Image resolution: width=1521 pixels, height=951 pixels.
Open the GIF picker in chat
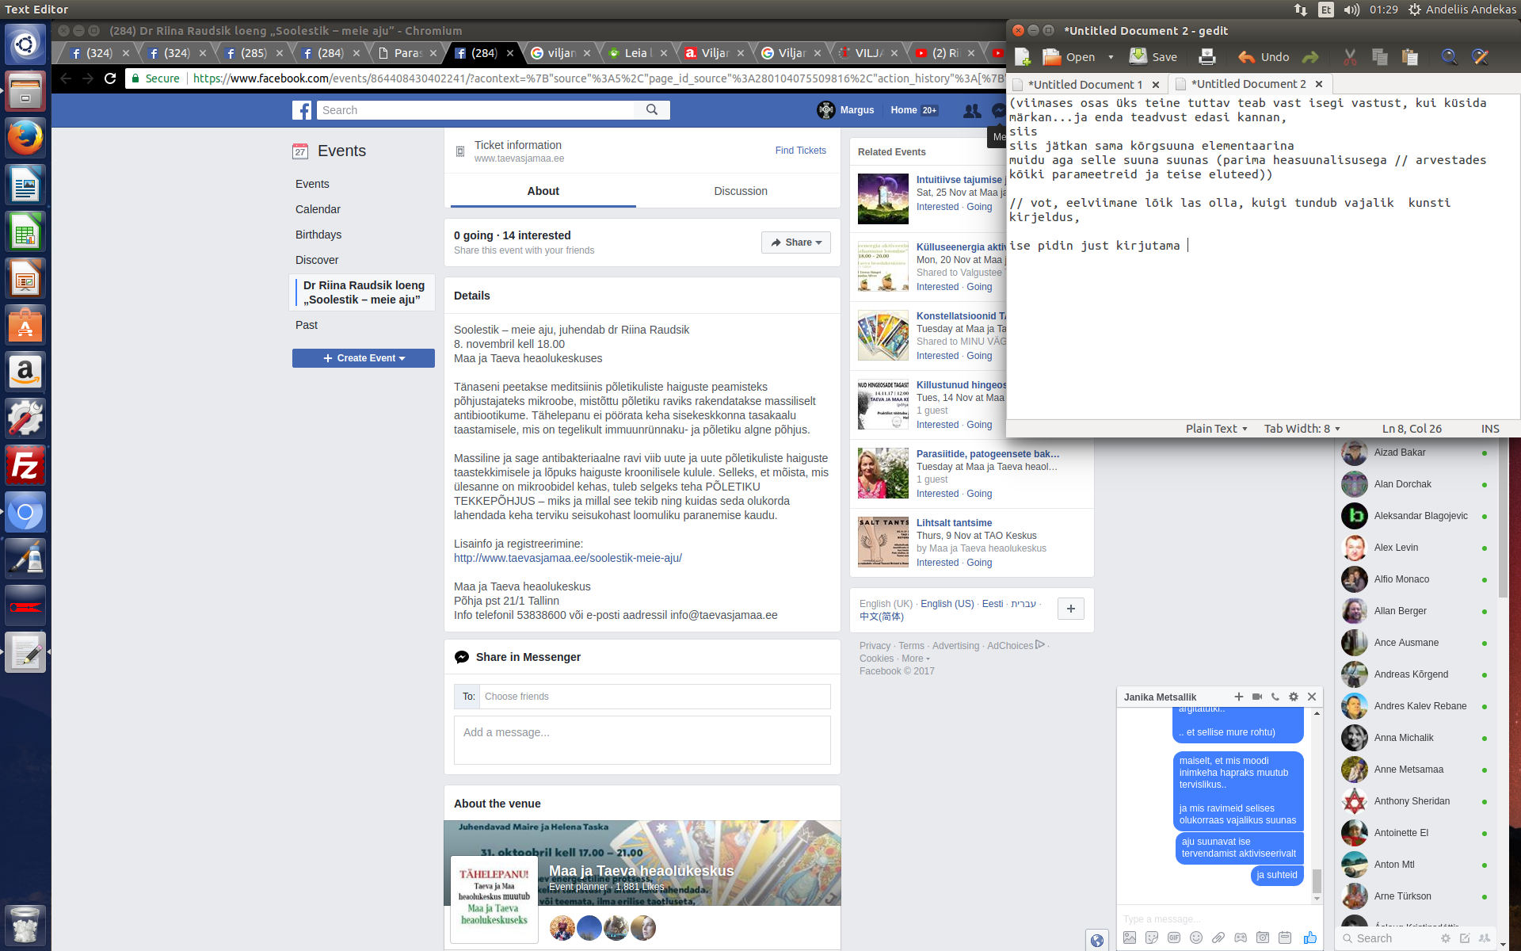click(x=1174, y=938)
